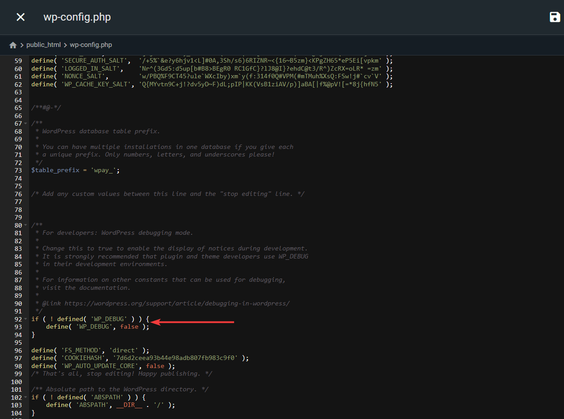Click wp-config.php in the breadcrumb path
Screen dimensions: 564x419
pyautogui.click(x=91, y=45)
